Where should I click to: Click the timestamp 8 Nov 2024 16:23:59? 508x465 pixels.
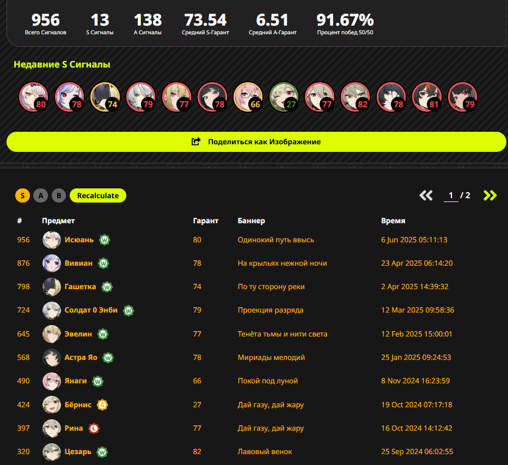pyautogui.click(x=415, y=381)
